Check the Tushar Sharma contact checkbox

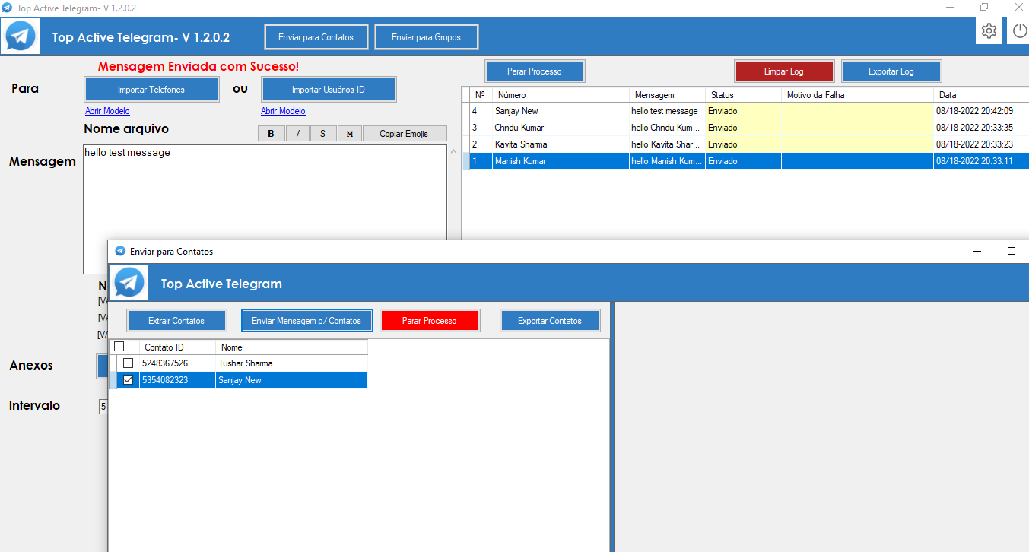128,363
